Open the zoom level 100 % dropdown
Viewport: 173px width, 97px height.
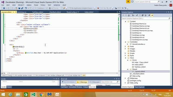pos(8,73)
